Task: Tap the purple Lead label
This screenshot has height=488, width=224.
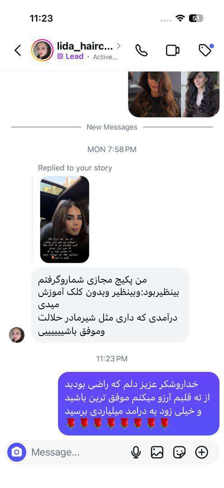Action: tap(70, 56)
